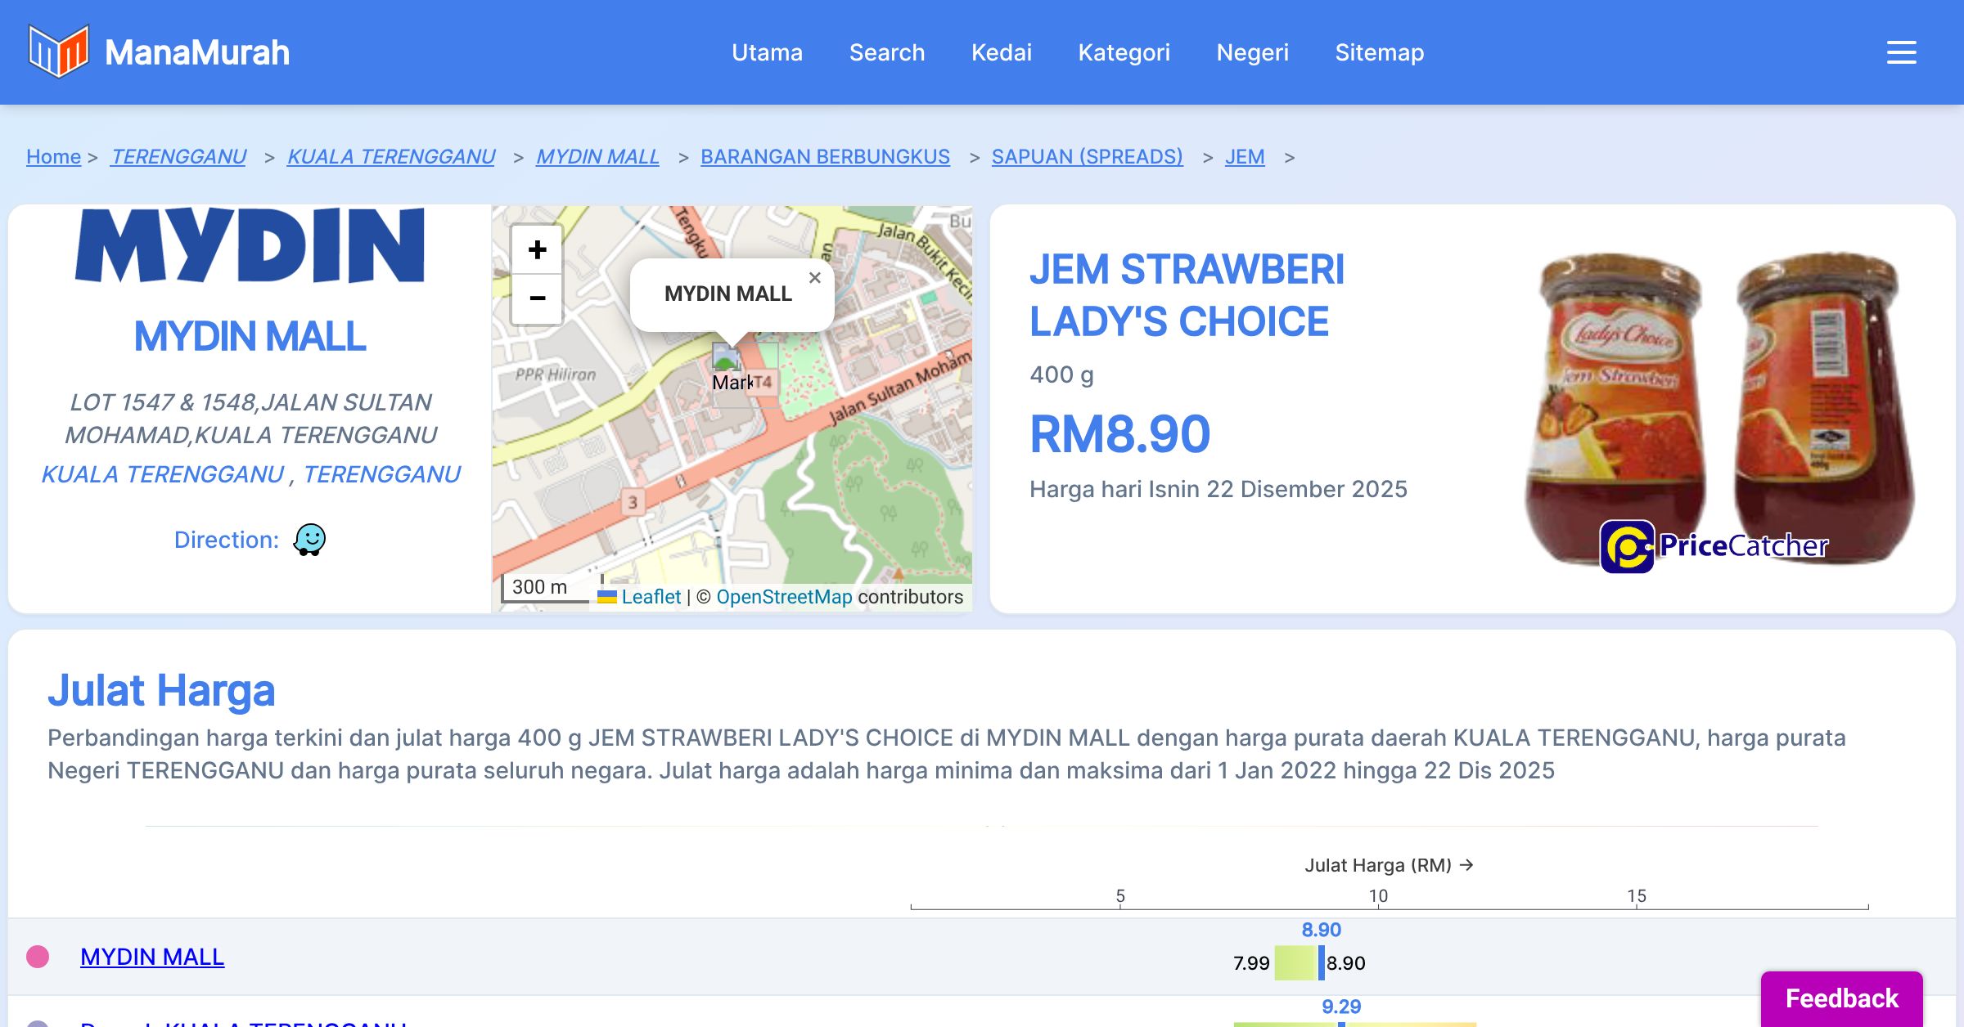
Task: Click the MYDIN store logo
Action: pos(250,245)
